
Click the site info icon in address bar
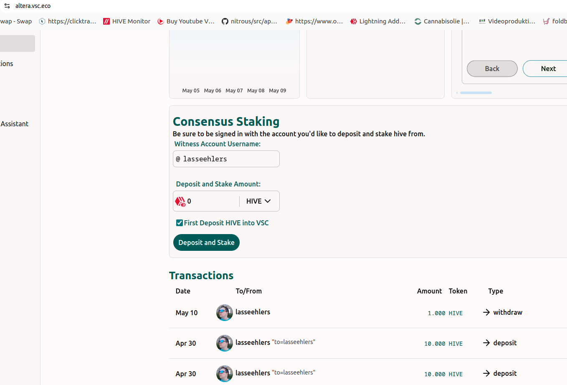pos(7,6)
